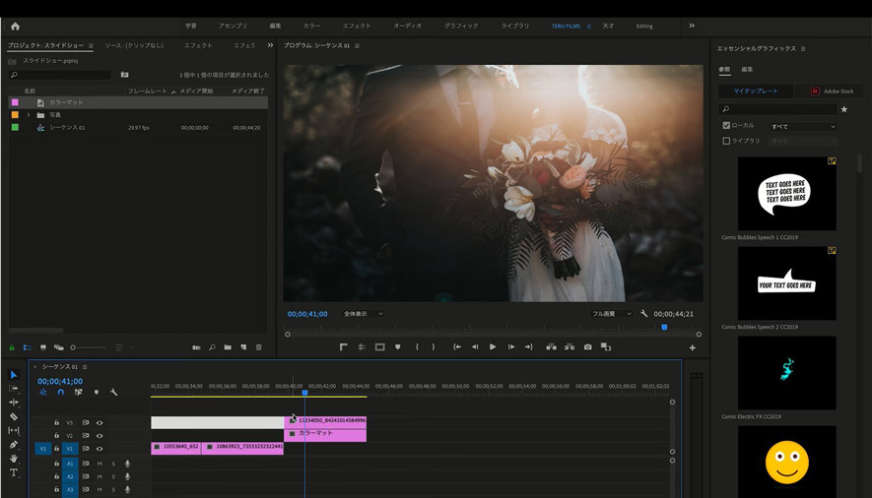This screenshot has height=498, width=872.
Task: Open Program Monitor settings wrench
Action: (x=644, y=314)
